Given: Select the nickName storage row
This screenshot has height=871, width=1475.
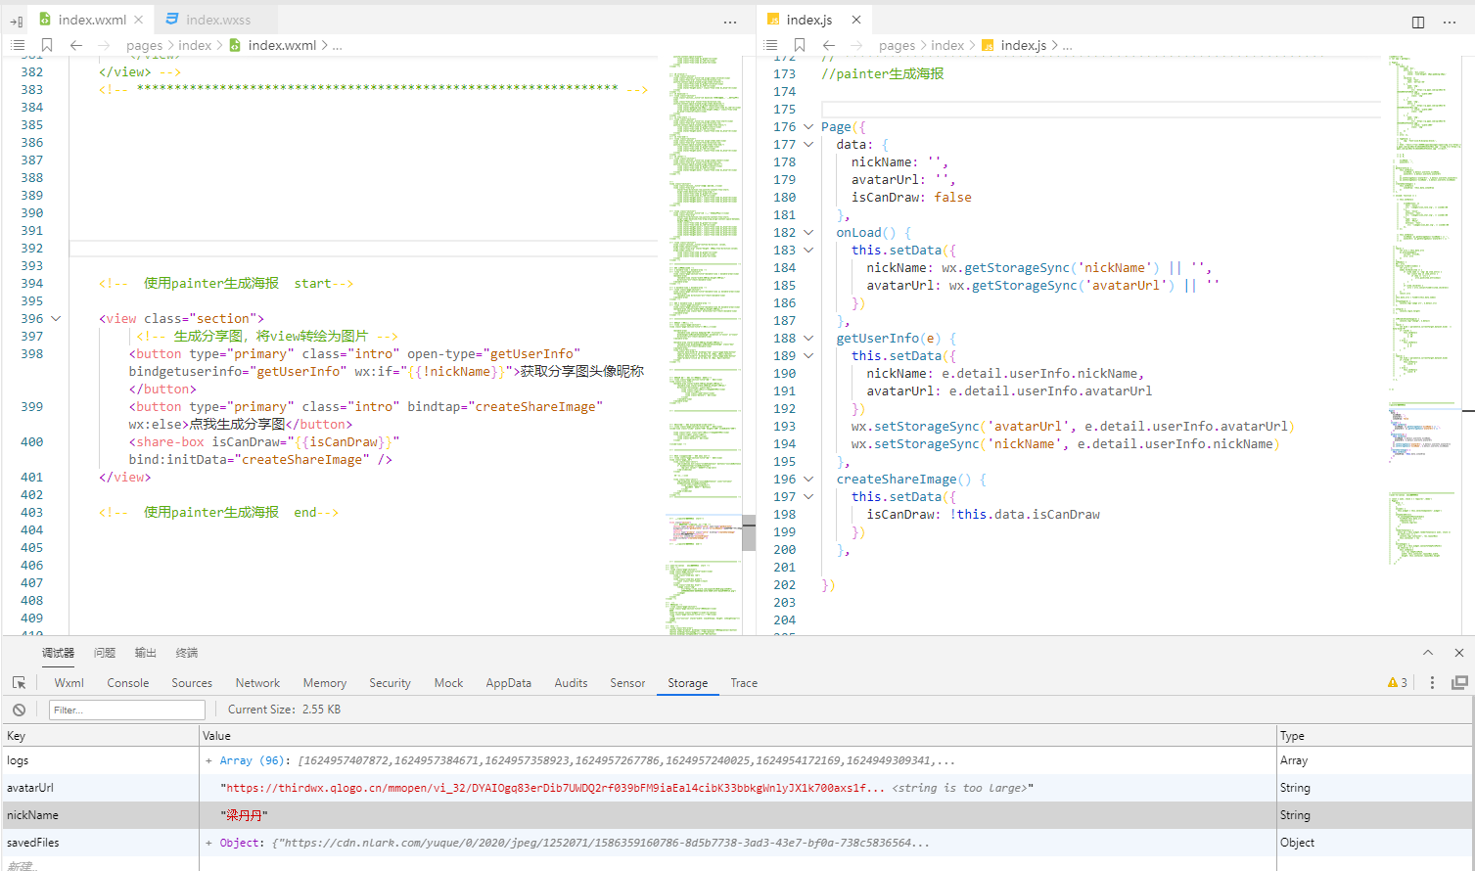Looking at the screenshot, I should coord(737,815).
